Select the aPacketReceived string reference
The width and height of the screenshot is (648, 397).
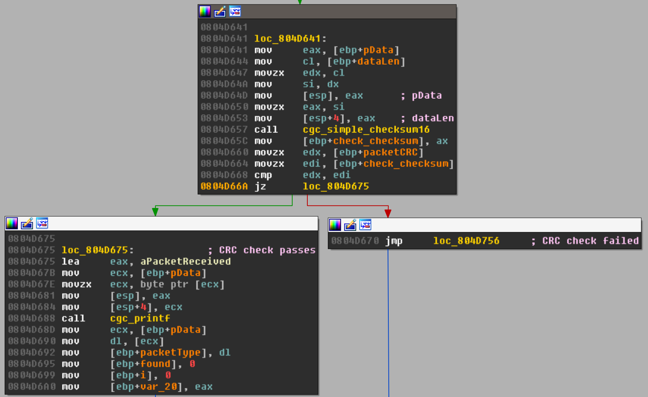pos(185,262)
